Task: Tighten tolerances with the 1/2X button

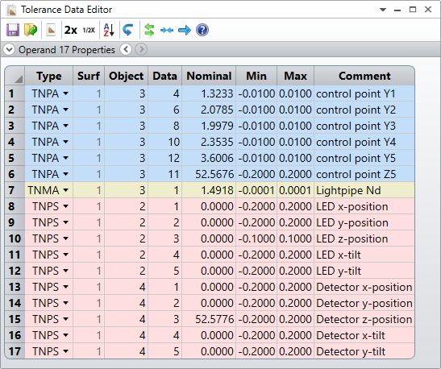Action: coord(89,30)
